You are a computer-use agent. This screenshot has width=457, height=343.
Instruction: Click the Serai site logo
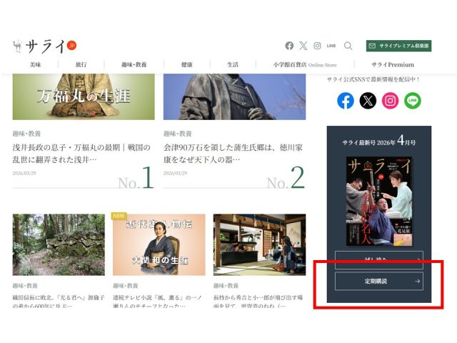(x=44, y=46)
